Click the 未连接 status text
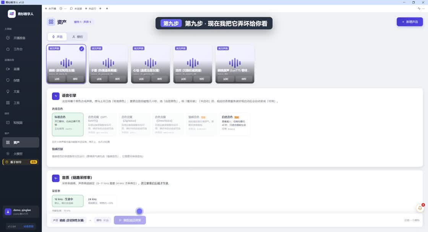This screenshot has width=428, height=232. point(78,8)
